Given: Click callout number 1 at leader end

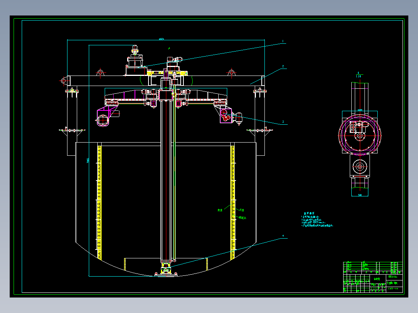Looking at the screenshot, I should pyautogui.click(x=283, y=41).
